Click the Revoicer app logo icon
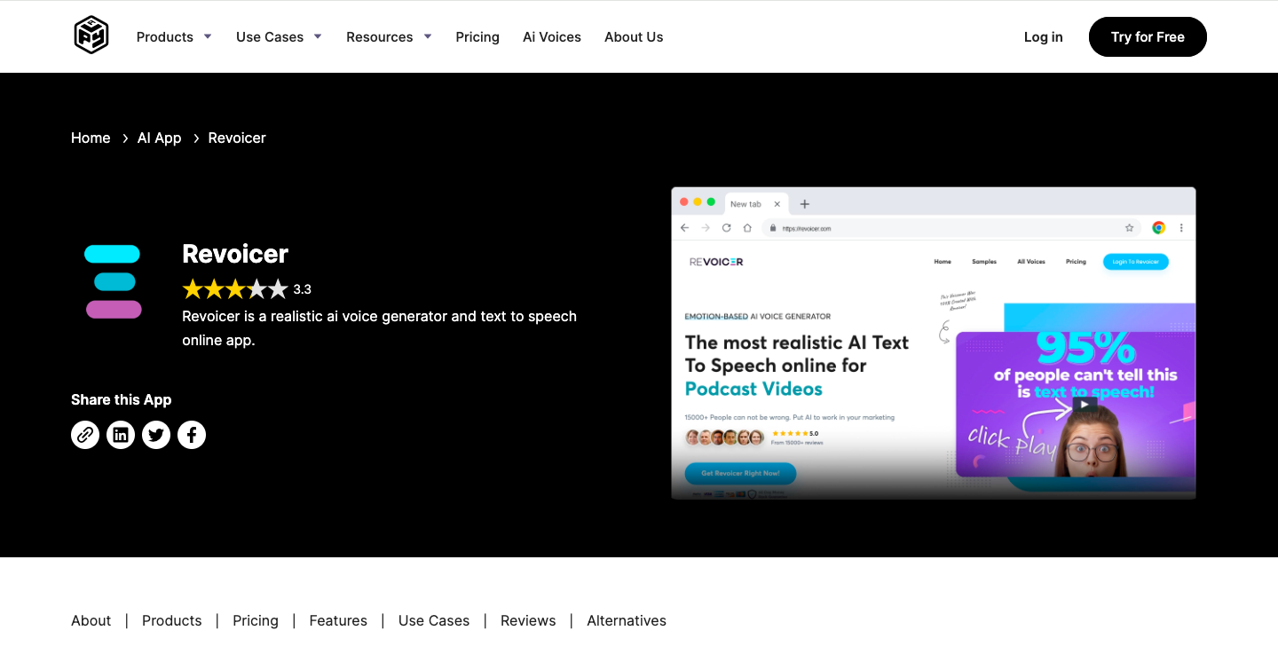Viewport: 1278px width, 670px height. pyautogui.click(x=113, y=281)
